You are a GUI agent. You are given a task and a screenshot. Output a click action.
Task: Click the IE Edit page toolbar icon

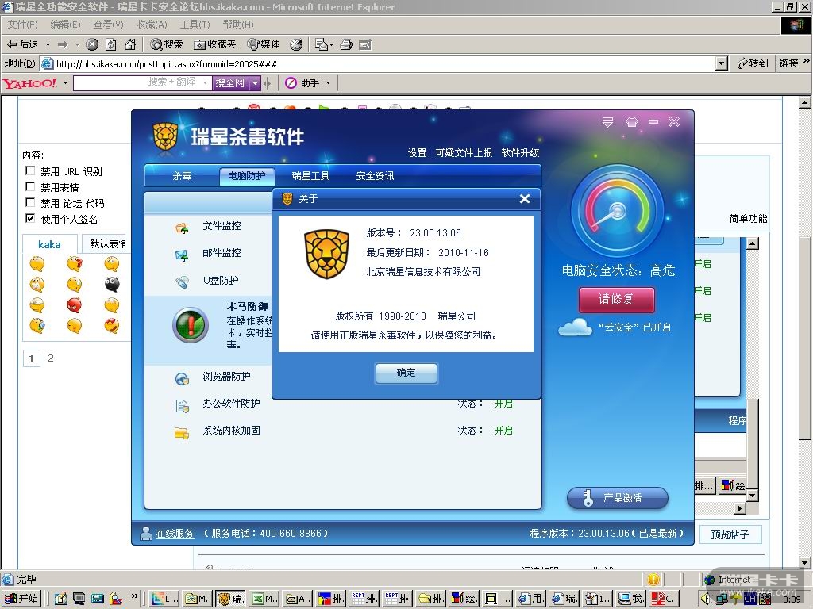[365, 44]
